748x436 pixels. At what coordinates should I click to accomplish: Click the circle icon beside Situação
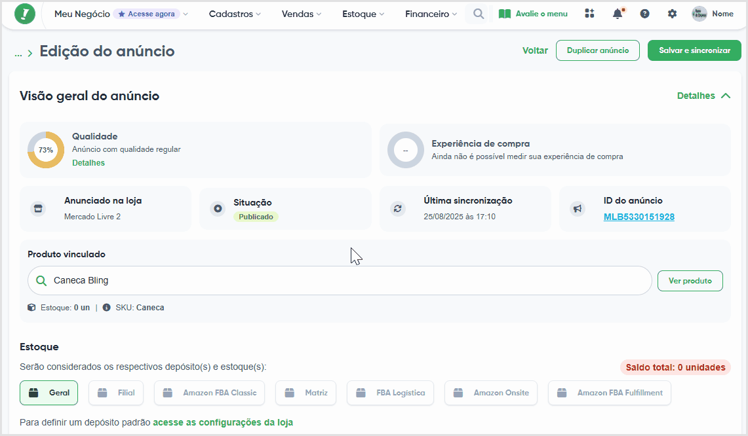pyautogui.click(x=218, y=209)
